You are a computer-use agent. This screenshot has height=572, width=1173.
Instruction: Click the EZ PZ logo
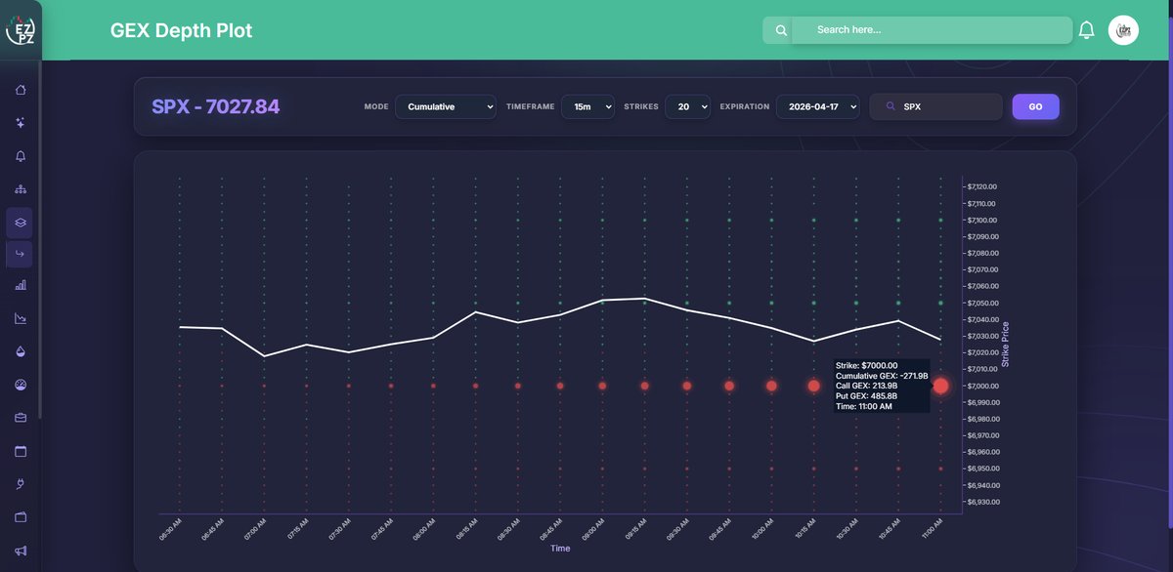[x=21, y=30]
